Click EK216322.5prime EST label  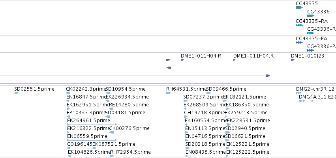(88, 128)
